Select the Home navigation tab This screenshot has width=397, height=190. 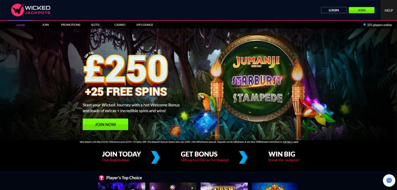point(20,25)
